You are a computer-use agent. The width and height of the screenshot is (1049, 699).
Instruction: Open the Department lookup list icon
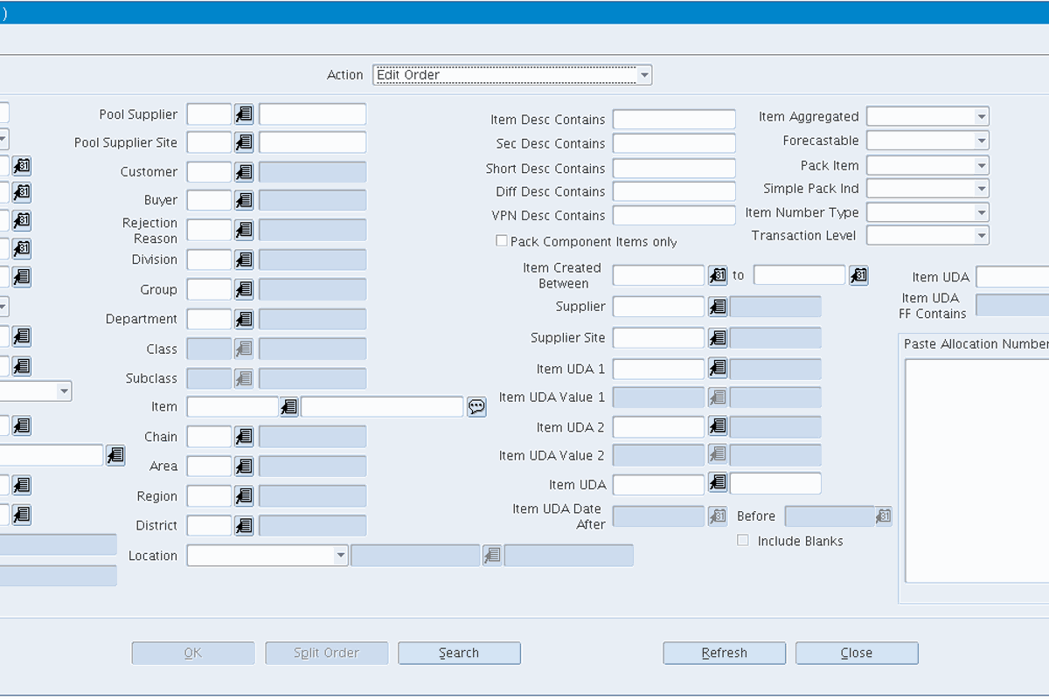coord(244,319)
